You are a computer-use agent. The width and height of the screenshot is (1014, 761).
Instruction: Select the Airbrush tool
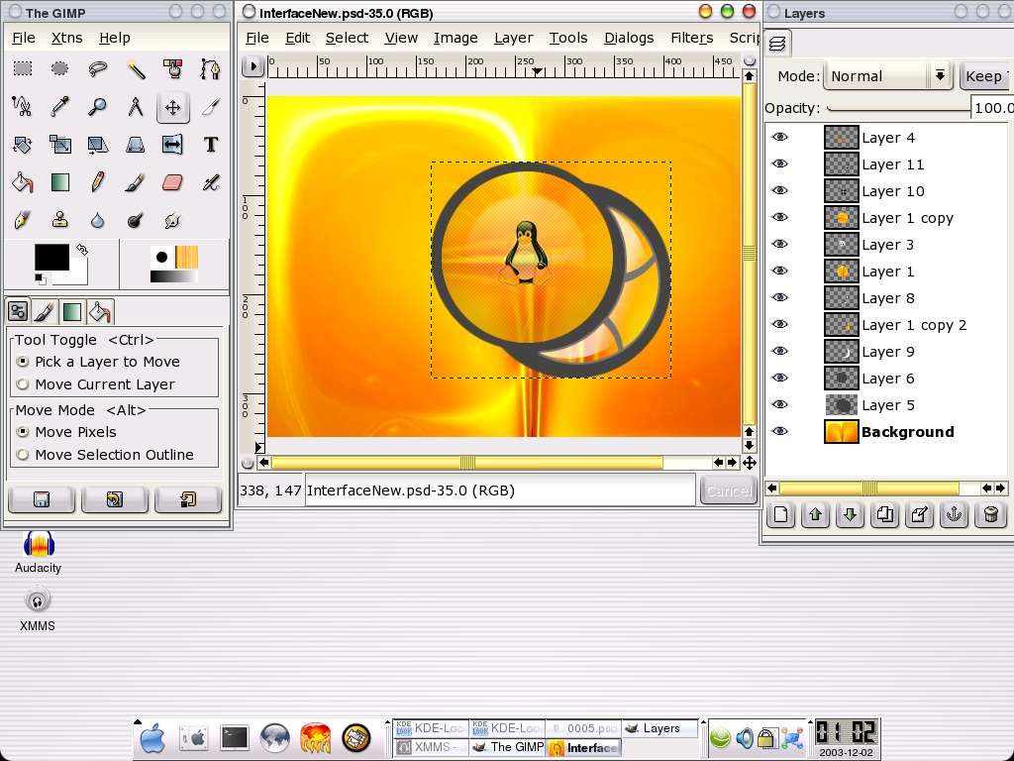click(x=210, y=182)
